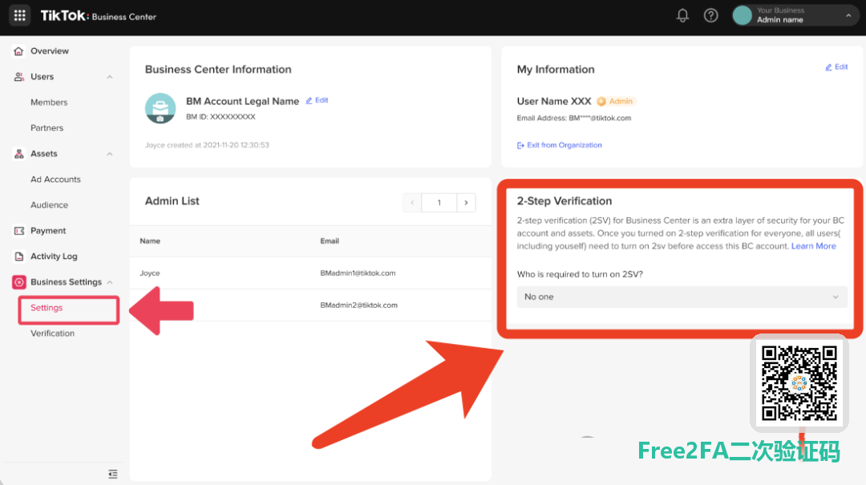Collapse the Business Settings chevron
866x485 pixels.
tap(109, 282)
